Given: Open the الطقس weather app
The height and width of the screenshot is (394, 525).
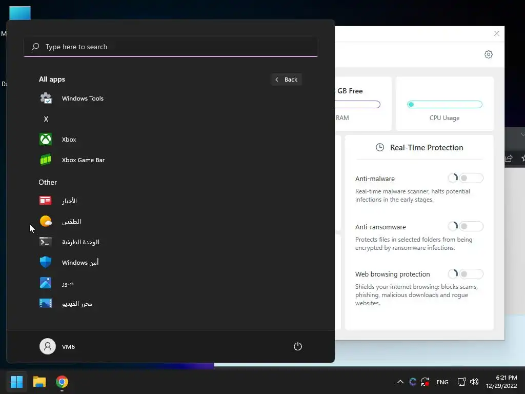Looking at the screenshot, I should [x=71, y=222].
